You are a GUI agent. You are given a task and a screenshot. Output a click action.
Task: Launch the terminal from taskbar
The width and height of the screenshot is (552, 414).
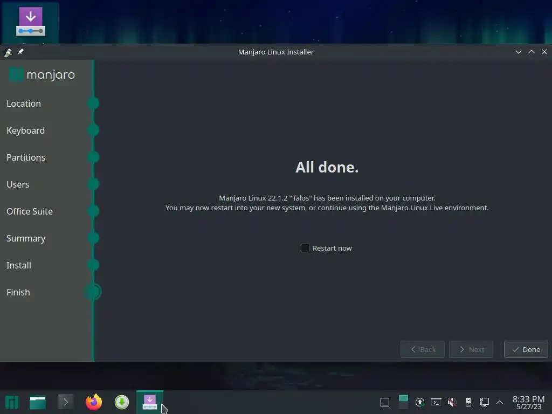[65, 402]
